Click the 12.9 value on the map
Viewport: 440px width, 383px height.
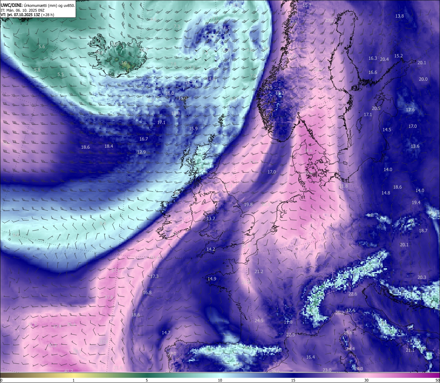coord(141,152)
